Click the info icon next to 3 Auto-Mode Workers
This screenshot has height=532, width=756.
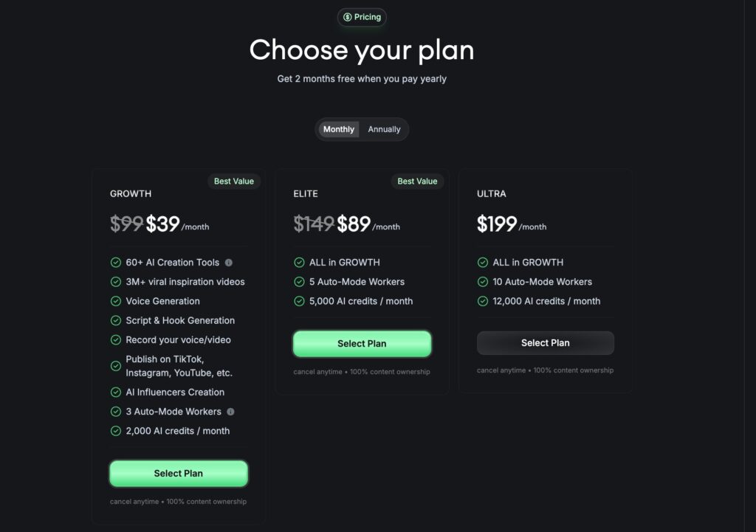click(230, 411)
